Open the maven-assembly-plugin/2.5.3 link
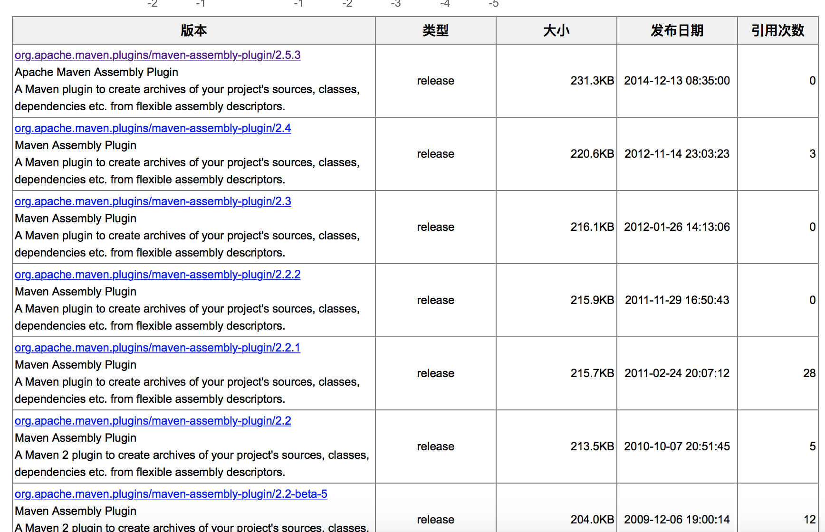 (157, 55)
